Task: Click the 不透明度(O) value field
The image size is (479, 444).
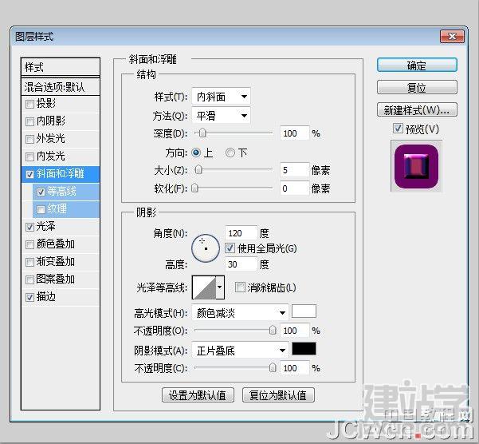Action: click(295, 331)
